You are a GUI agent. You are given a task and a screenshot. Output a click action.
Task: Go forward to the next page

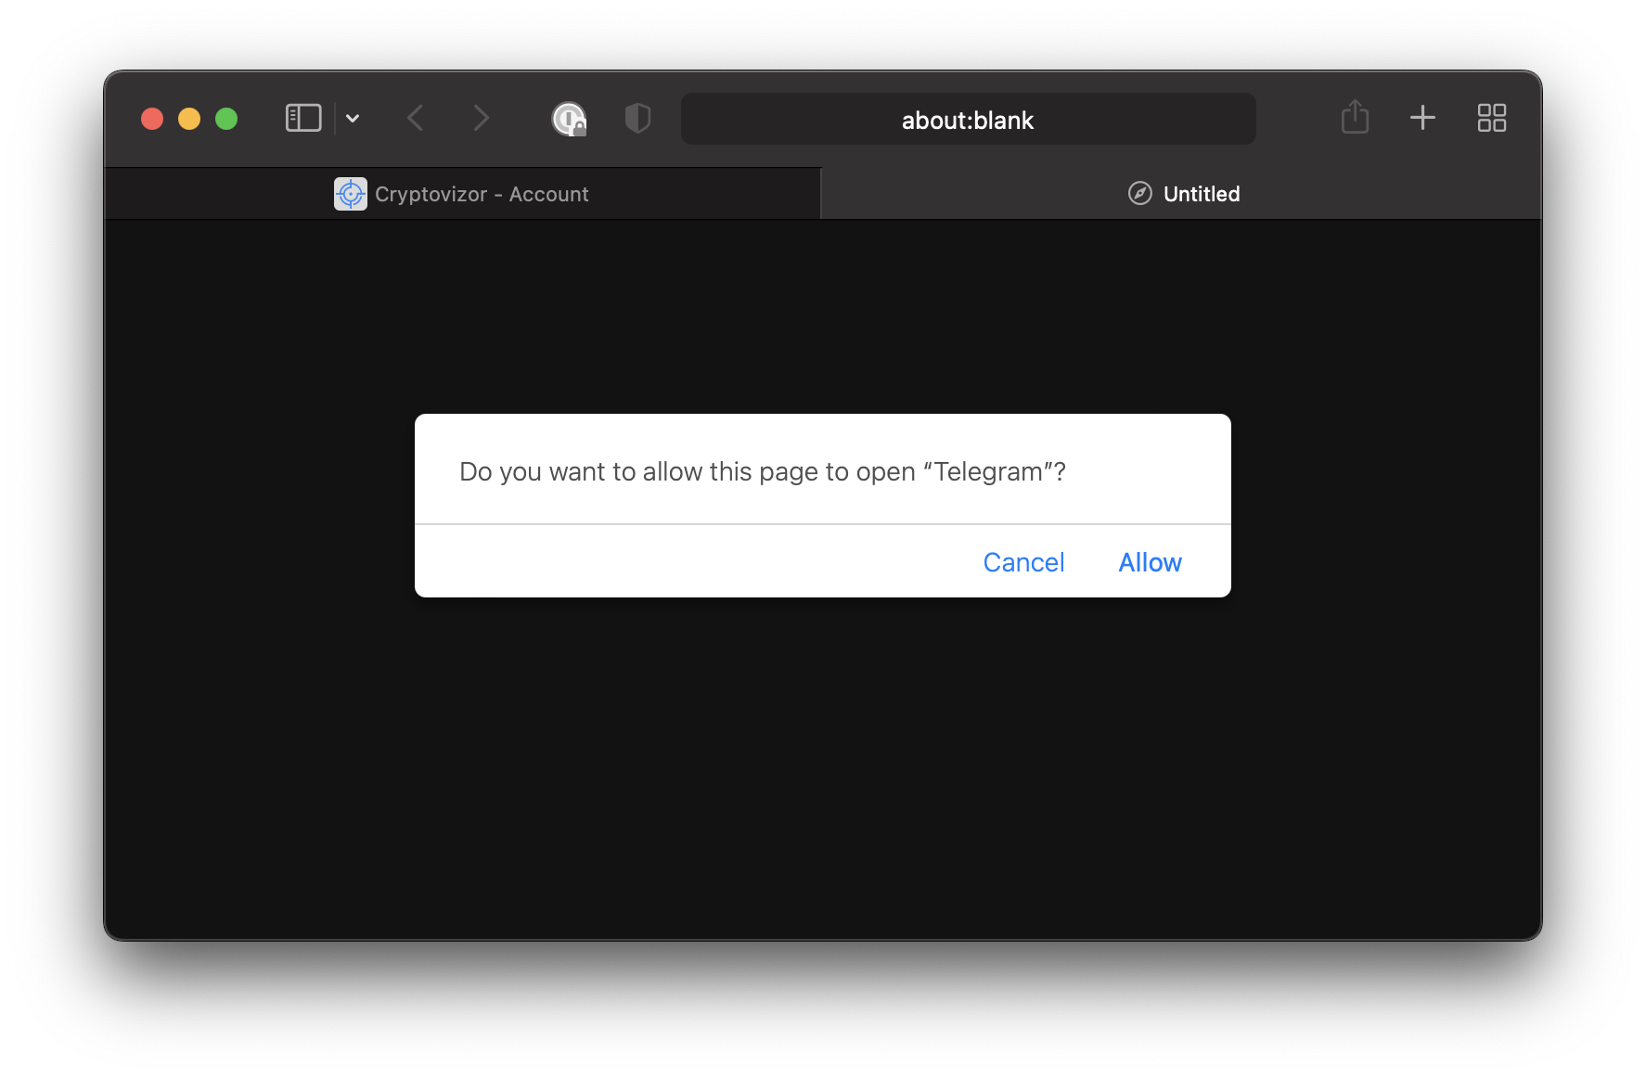tap(480, 118)
